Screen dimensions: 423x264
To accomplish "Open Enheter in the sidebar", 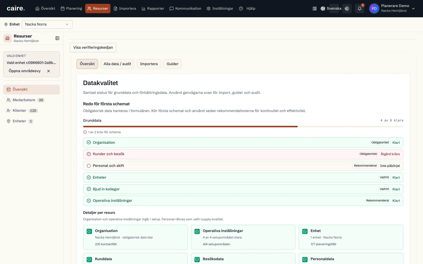I will coord(31,121).
